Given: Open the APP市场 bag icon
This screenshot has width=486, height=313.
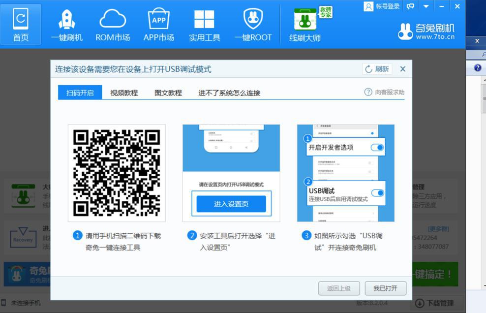Looking at the screenshot, I should [x=159, y=26].
